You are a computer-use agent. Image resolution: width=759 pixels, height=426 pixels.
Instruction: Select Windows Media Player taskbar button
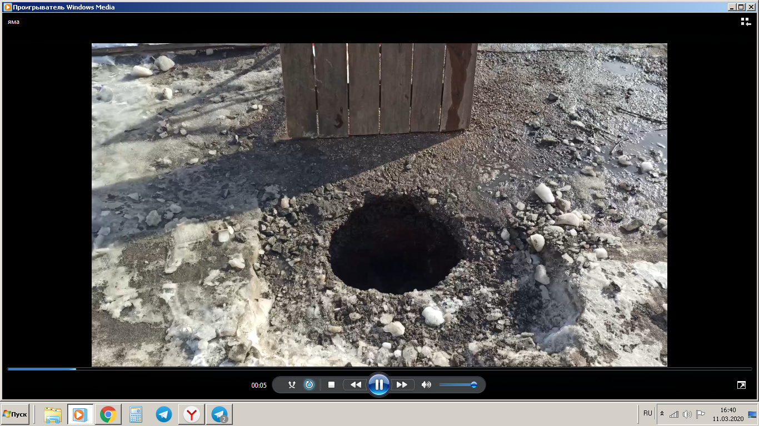pyautogui.click(x=80, y=414)
